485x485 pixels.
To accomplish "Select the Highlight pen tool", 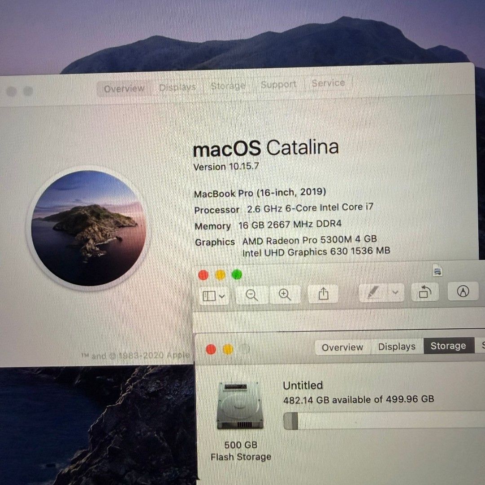I will [x=373, y=292].
